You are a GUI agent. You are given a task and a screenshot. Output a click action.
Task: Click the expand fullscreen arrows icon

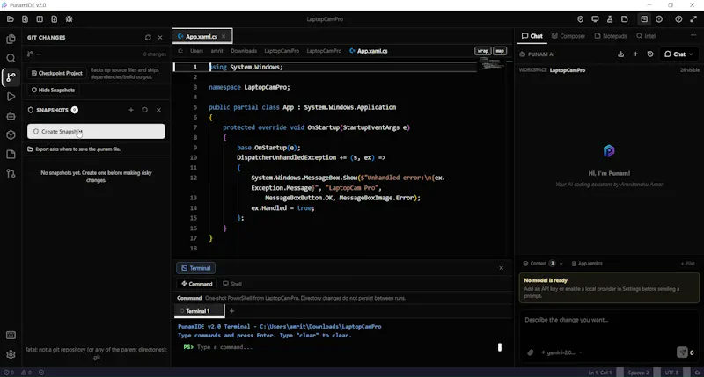693,19
